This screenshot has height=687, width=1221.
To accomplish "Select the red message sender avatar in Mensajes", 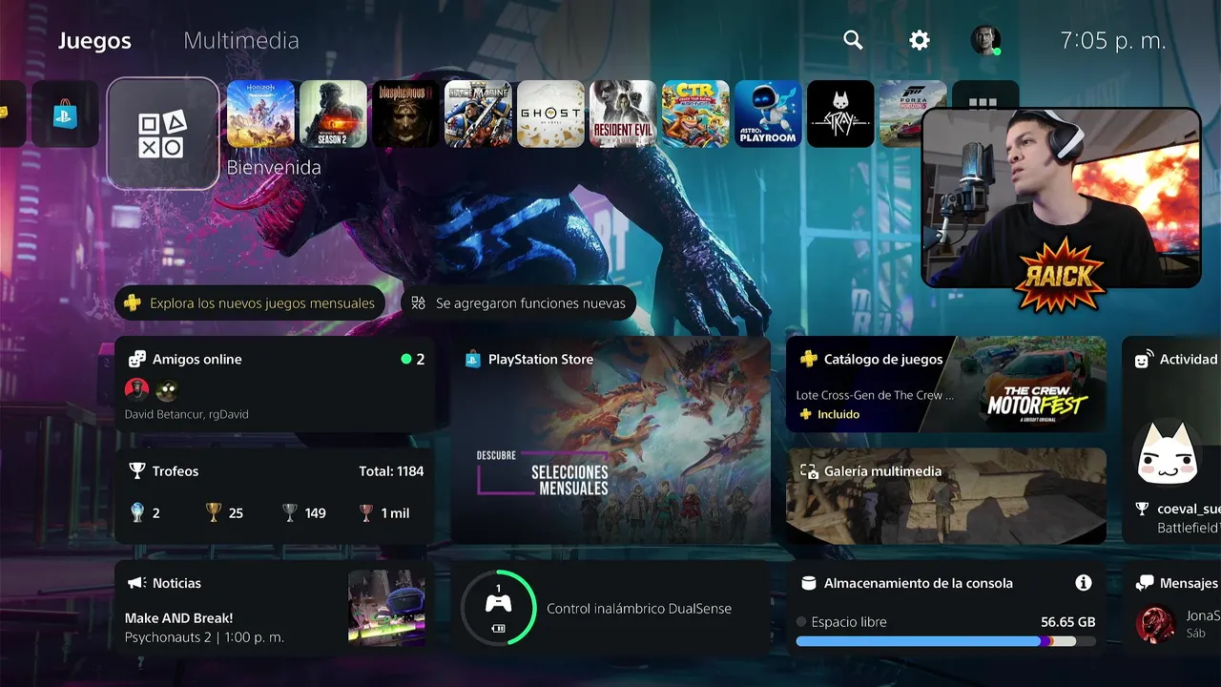I will 1155,624.
